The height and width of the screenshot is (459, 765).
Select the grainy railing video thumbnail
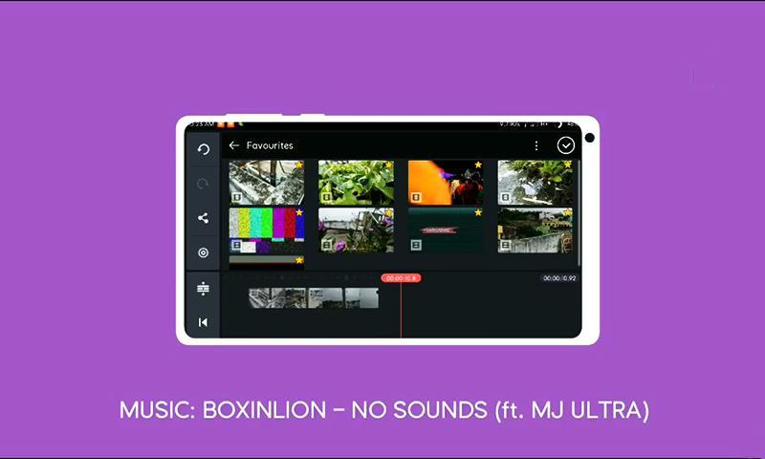click(267, 183)
